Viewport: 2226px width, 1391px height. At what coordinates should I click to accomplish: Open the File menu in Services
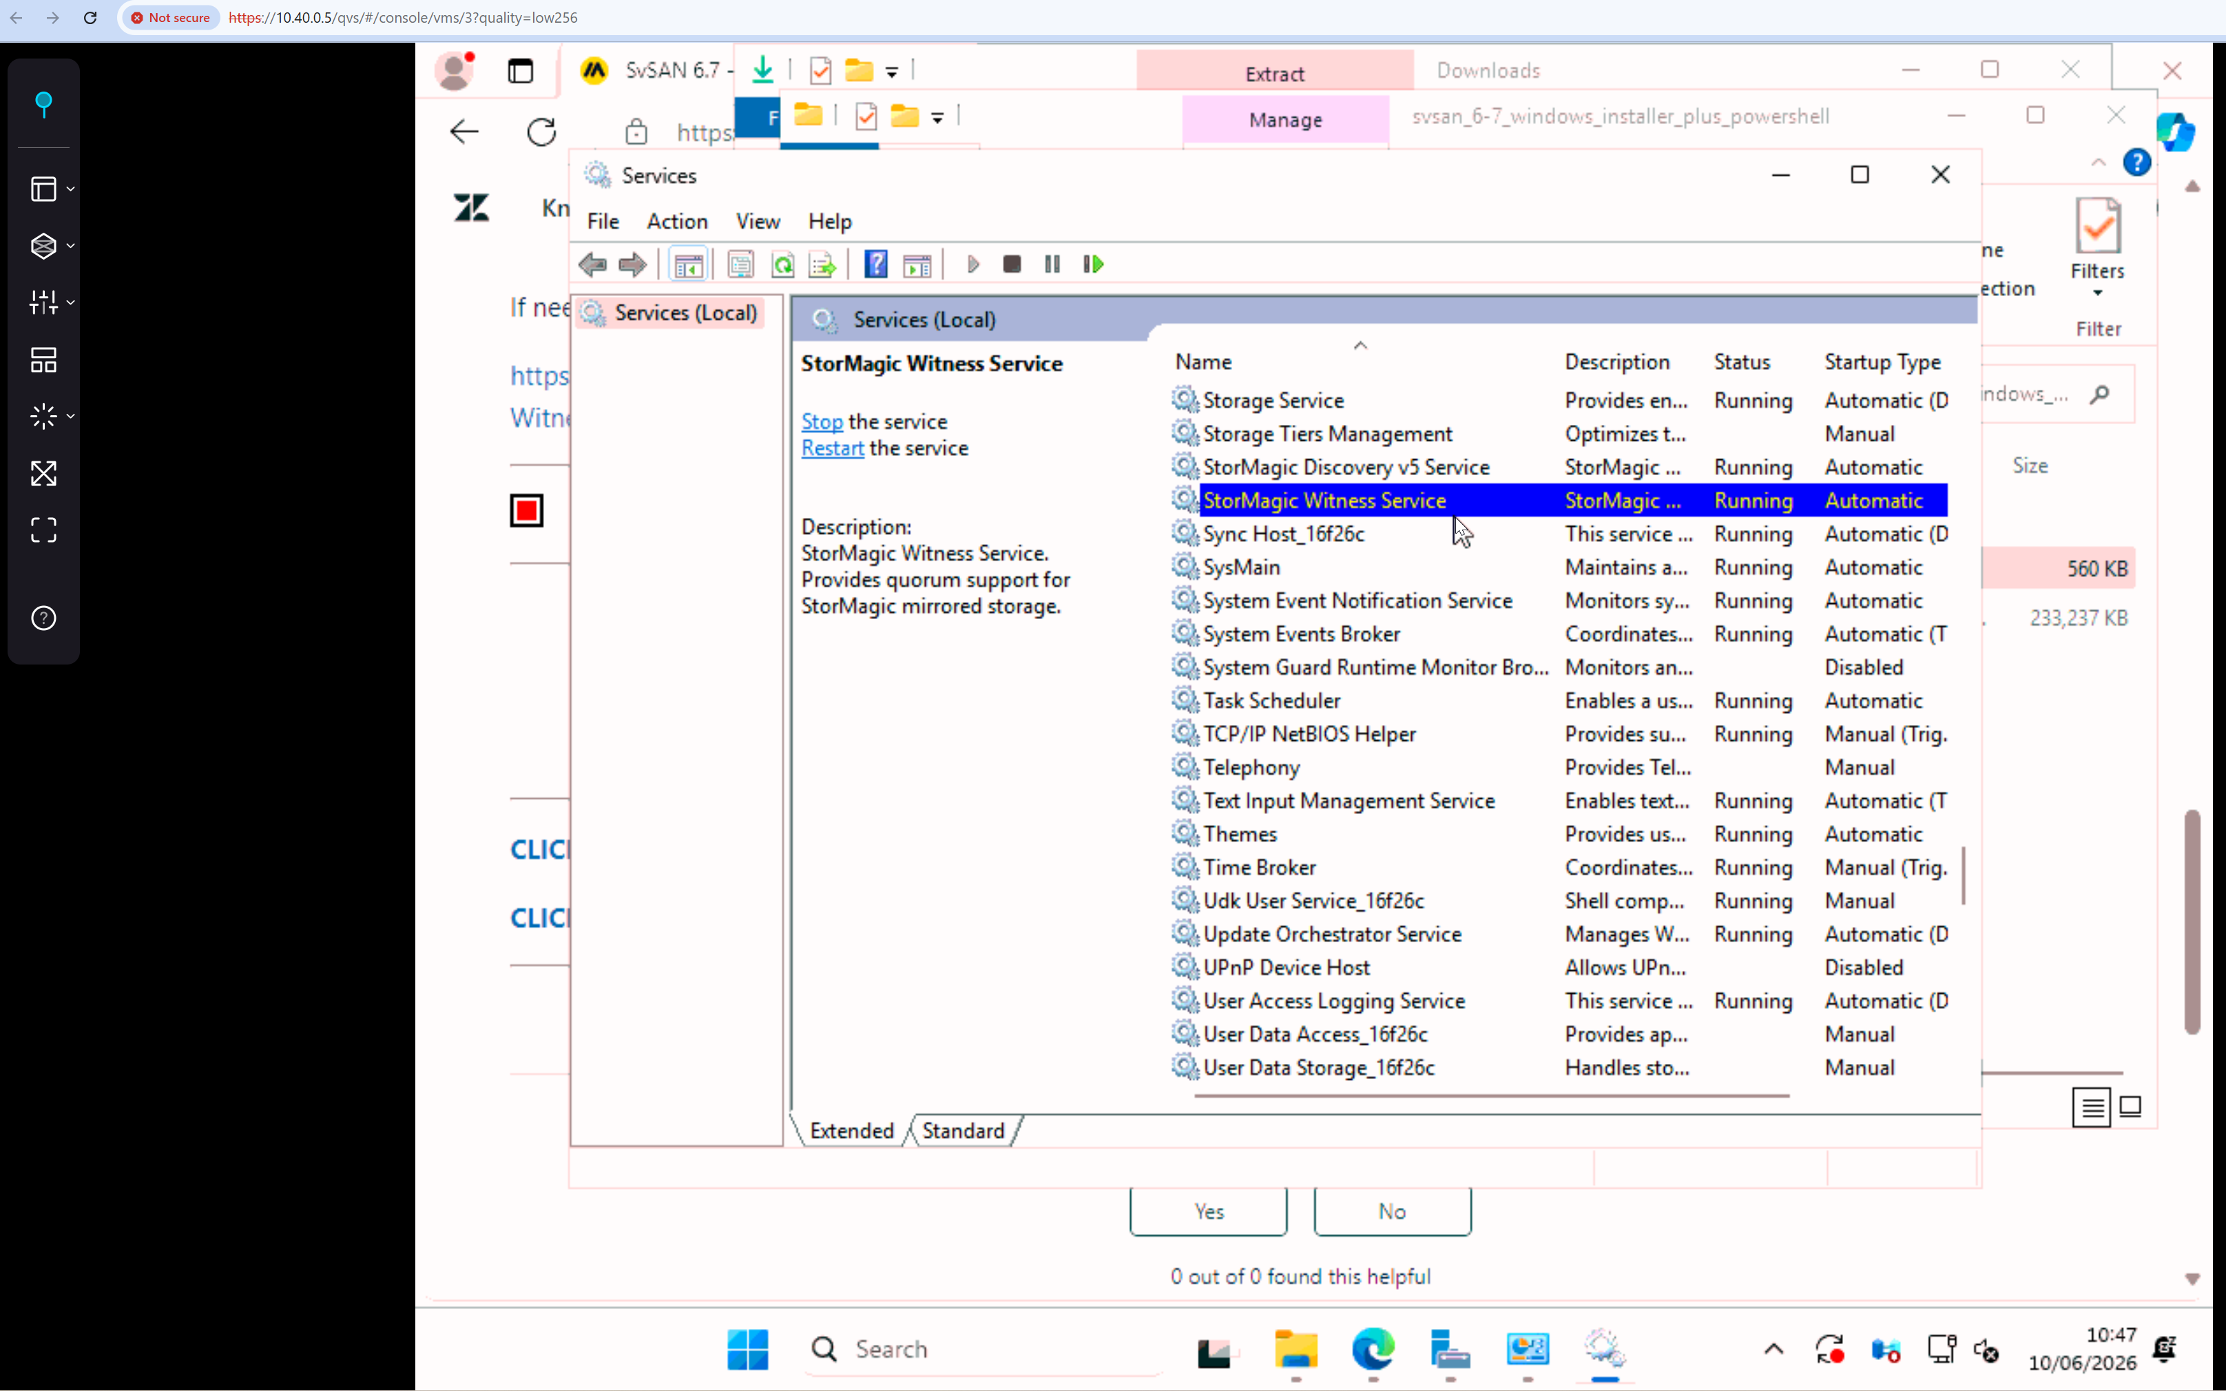(603, 222)
